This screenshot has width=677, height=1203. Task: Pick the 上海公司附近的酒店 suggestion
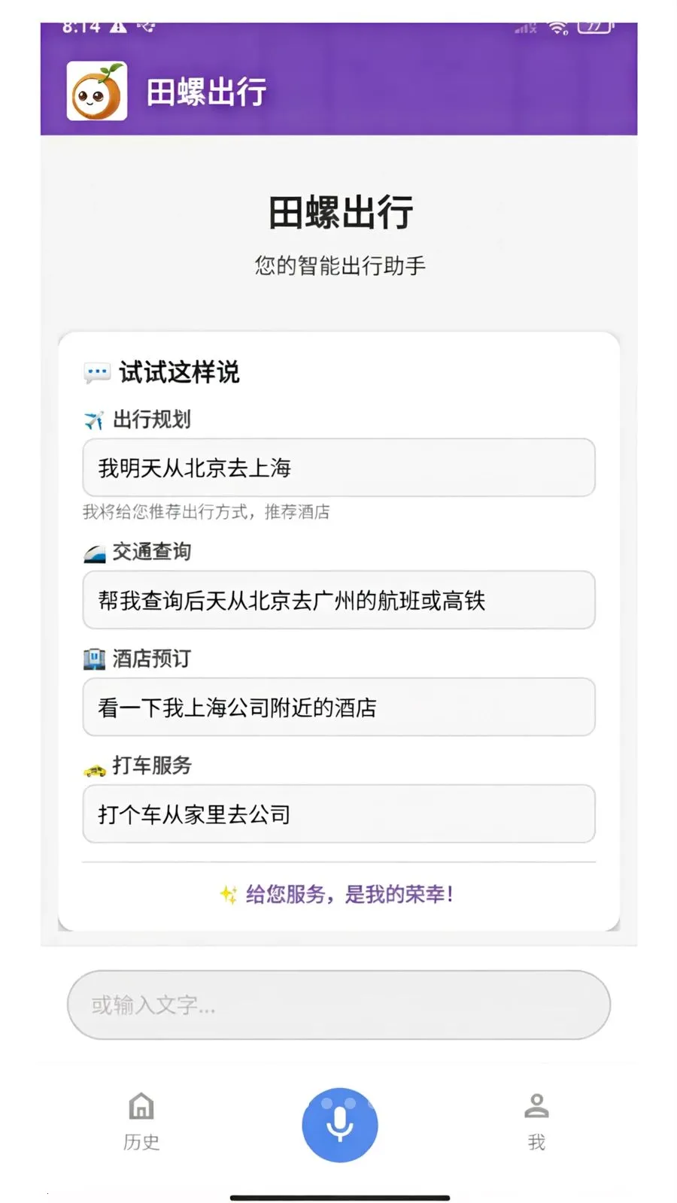coord(338,707)
